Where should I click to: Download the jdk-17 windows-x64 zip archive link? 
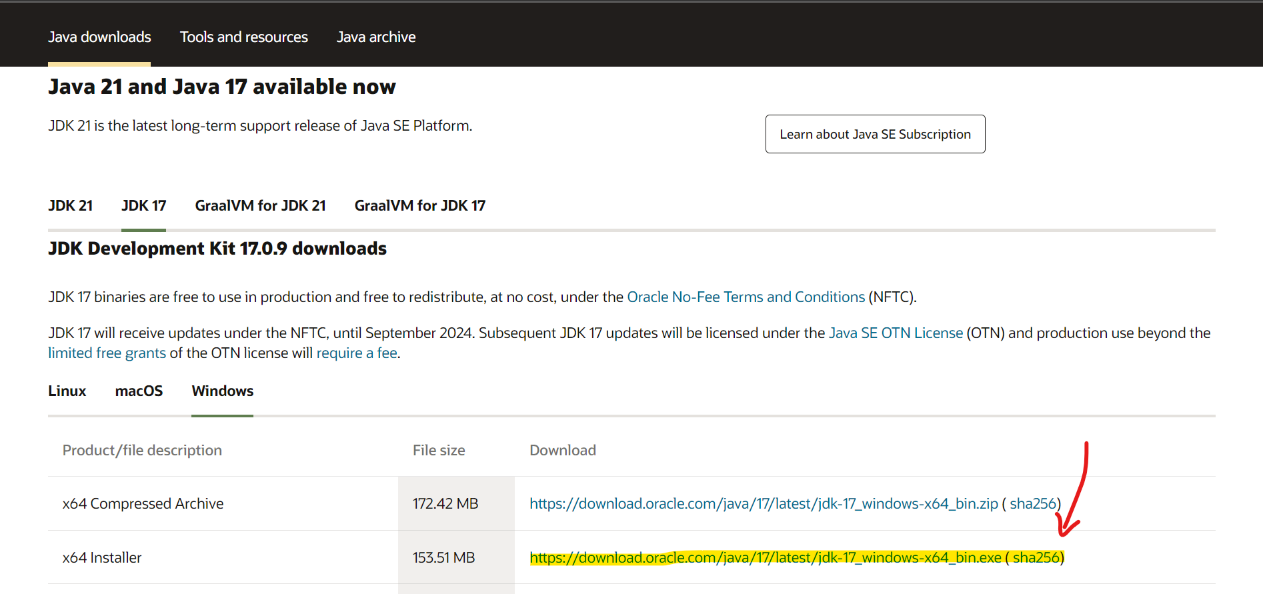(764, 504)
